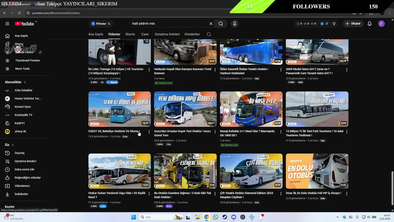Show hidden system tray icons chevron

point(337,217)
